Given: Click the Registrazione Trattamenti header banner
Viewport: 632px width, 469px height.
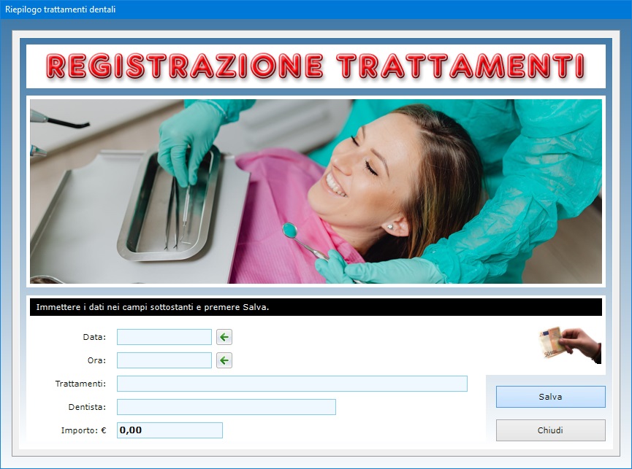Looking at the screenshot, I should pyautogui.click(x=316, y=66).
